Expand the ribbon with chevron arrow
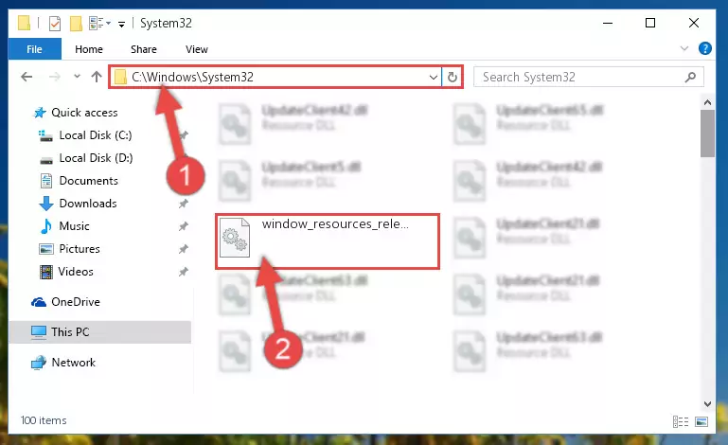 pyautogui.click(x=684, y=48)
